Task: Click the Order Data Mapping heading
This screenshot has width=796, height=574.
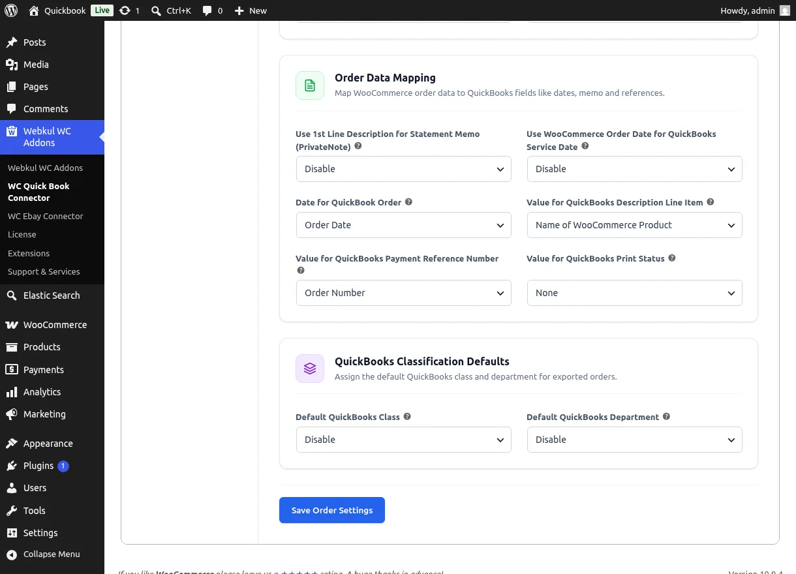Action: (385, 78)
